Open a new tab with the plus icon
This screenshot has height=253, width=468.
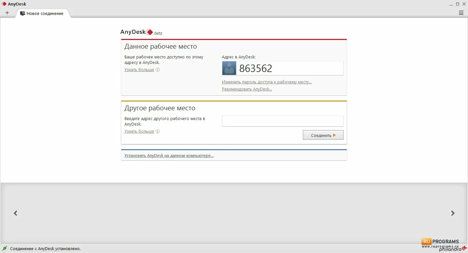(x=7, y=13)
